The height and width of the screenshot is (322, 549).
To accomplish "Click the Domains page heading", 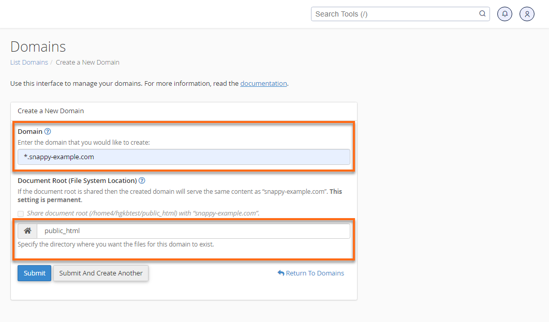I will [38, 47].
